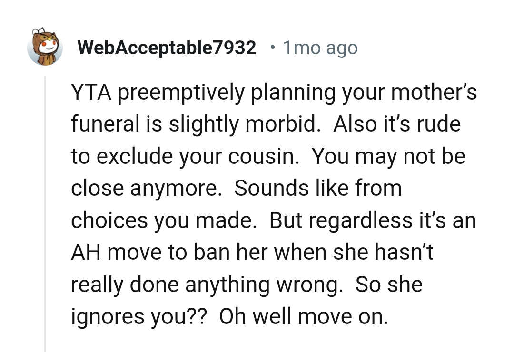Open the WebAcceptable7932 profile link

167,48
